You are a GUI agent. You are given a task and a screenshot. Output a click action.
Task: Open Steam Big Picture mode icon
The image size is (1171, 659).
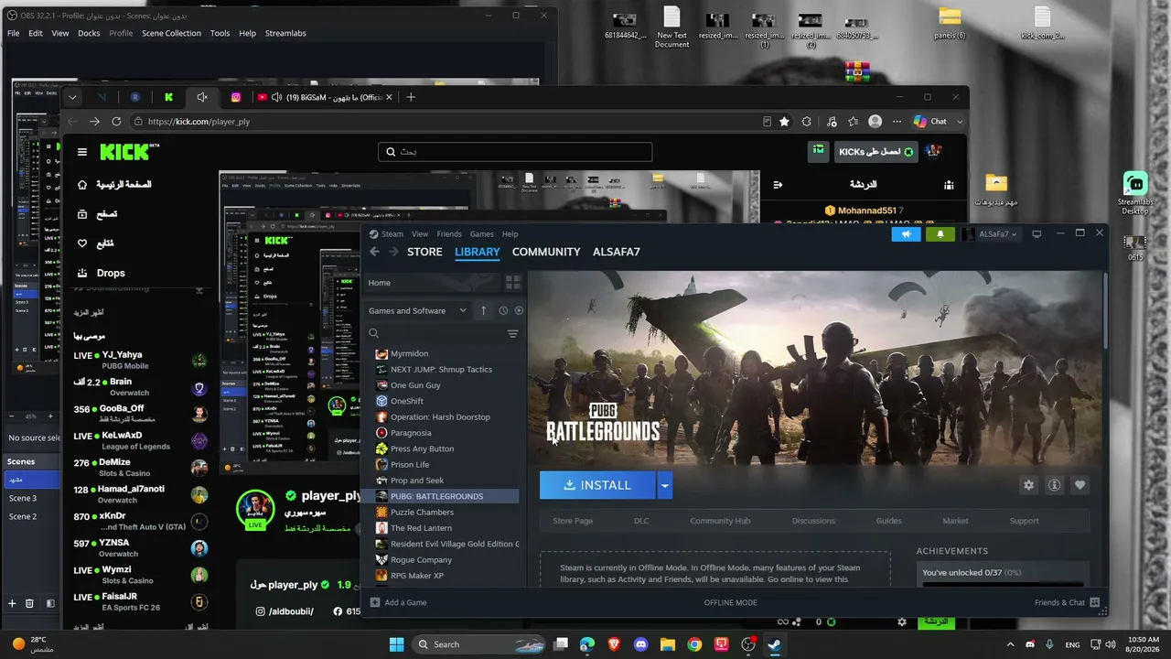[1037, 234]
